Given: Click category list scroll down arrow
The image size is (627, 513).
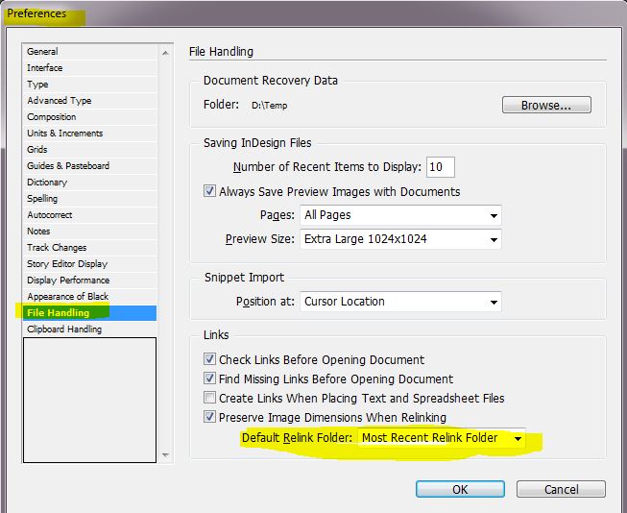Looking at the screenshot, I should pyautogui.click(x=165, y=455).
